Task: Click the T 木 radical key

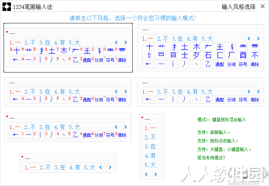Action: point(62,51)
